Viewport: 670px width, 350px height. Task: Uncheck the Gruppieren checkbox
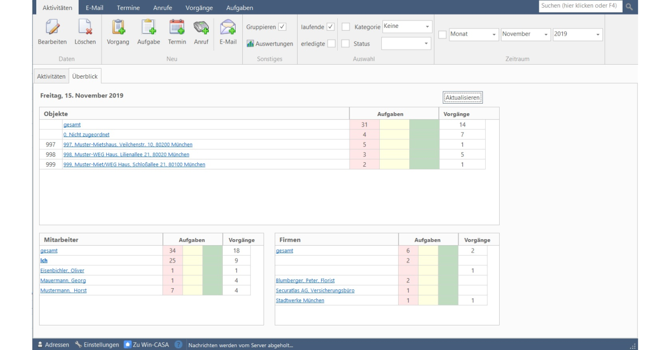283,27
